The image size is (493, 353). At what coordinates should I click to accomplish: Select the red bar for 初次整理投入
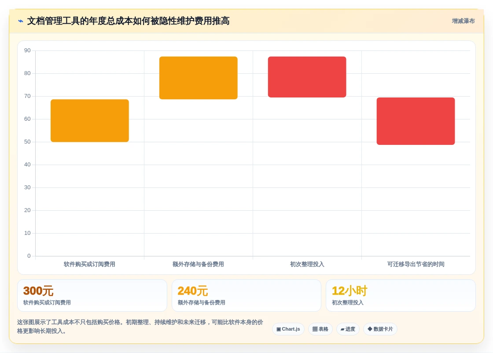coord(307,77)
